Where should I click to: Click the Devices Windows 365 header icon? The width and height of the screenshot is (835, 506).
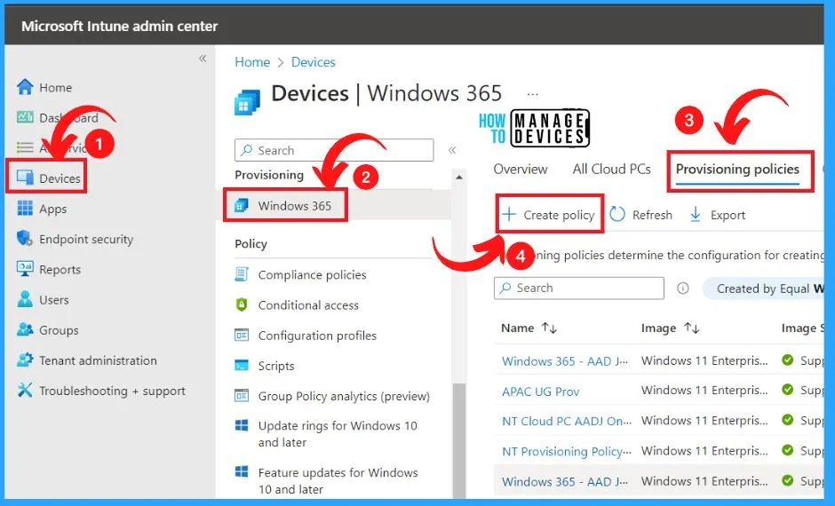click(248, 101)
